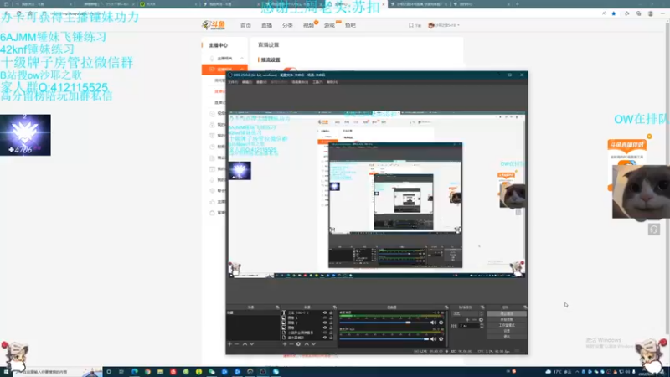Mute the 桌面音频 desktop audio speaker icon
670x377 pixels.
point(433,323)
